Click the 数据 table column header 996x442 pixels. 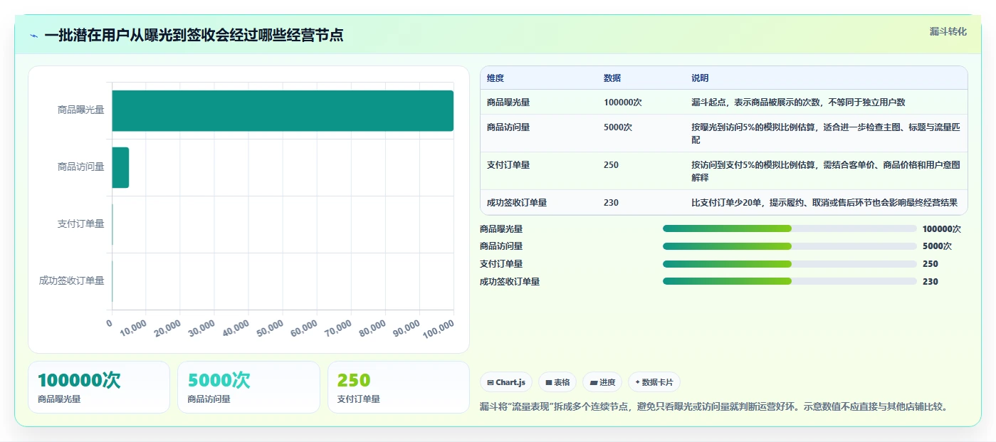(612, 78)
